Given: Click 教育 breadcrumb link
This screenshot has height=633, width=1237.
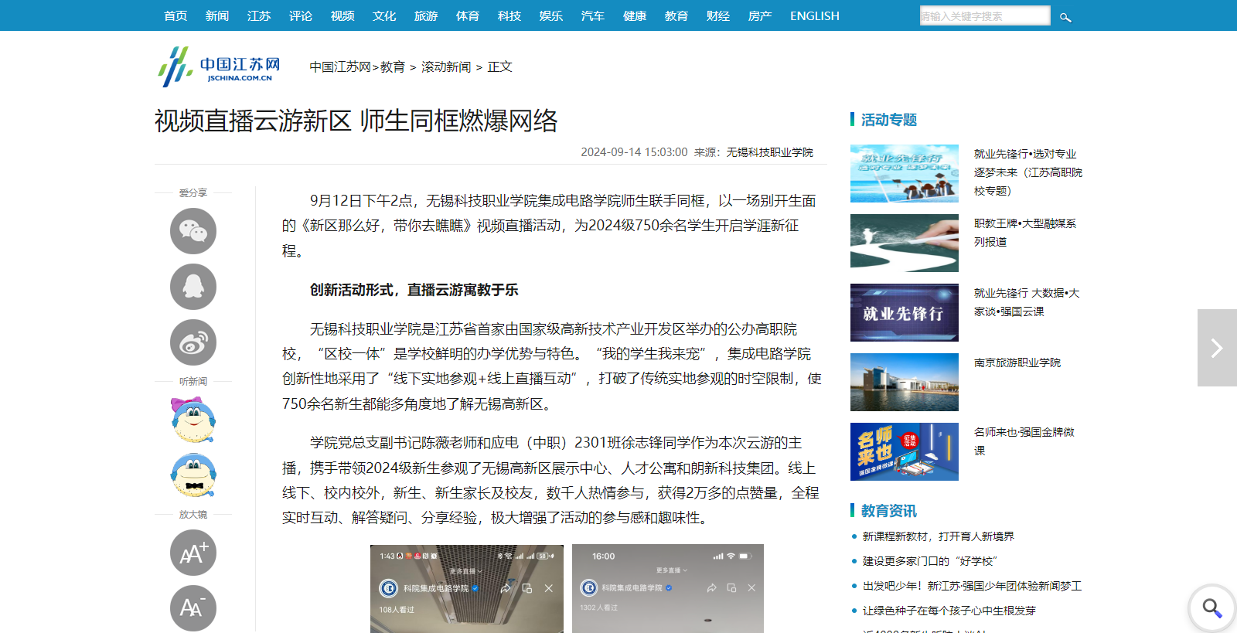Looking at the screenshot, I should tap(393, 67).
